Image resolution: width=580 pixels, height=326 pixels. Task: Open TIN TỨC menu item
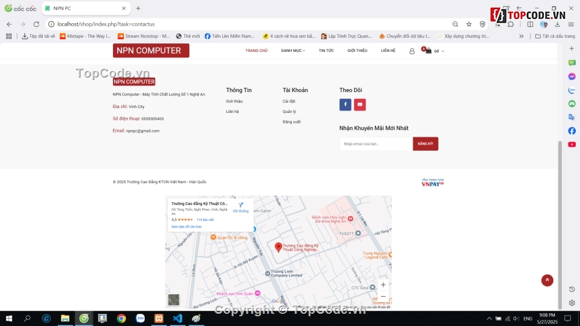tap(326, 51)
